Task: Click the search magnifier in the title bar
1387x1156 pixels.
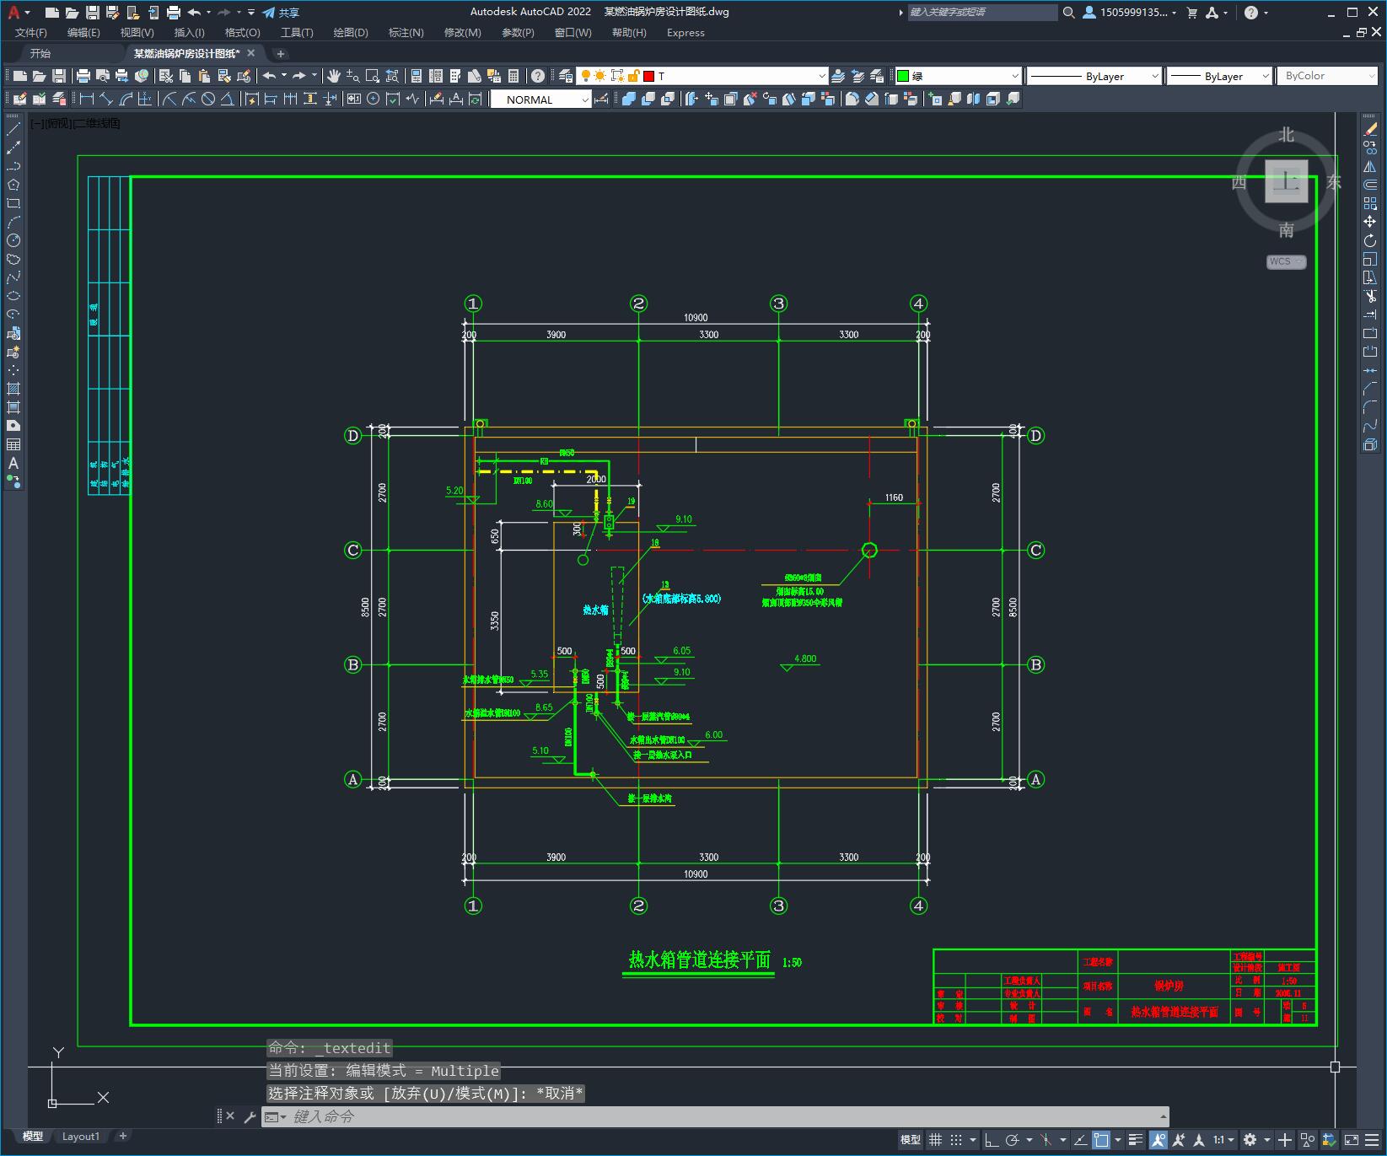Action: (1069, 13)
